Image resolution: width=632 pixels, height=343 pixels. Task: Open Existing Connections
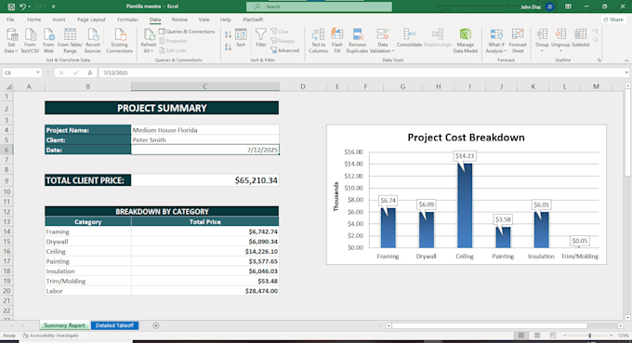[x=119, y=41]
